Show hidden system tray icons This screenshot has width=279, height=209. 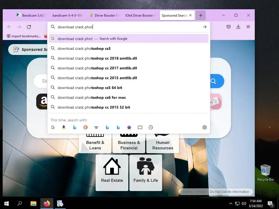click(x=231, y=204)
